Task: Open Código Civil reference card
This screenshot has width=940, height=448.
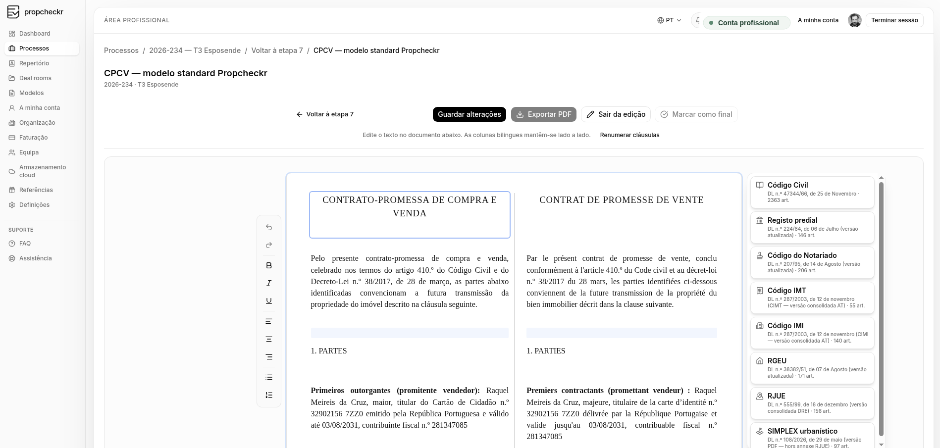Action: [812, 192]
